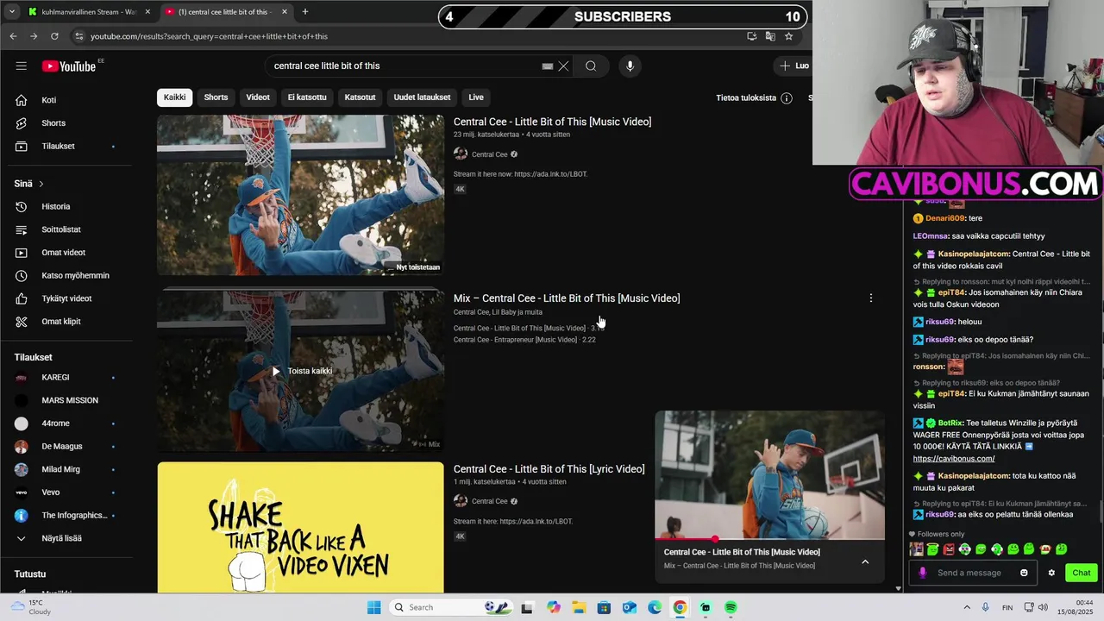Open Tykätyt videot in the sidebar

click(65, 298)
